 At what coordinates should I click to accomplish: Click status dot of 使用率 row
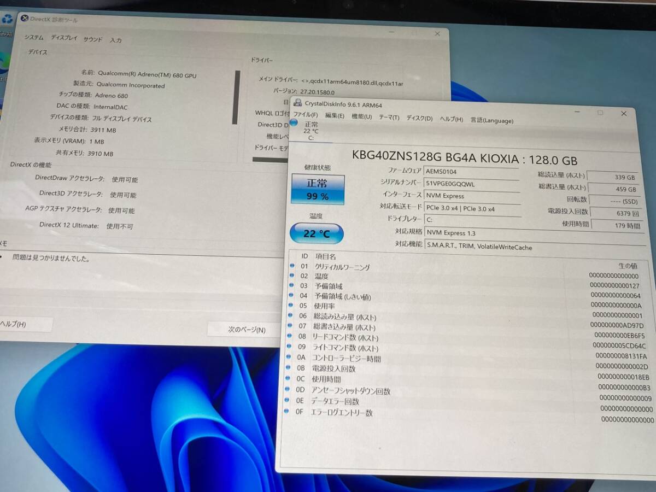(291, 306)
